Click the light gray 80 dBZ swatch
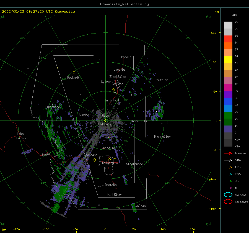249x233 pixels. pos(228,25)
